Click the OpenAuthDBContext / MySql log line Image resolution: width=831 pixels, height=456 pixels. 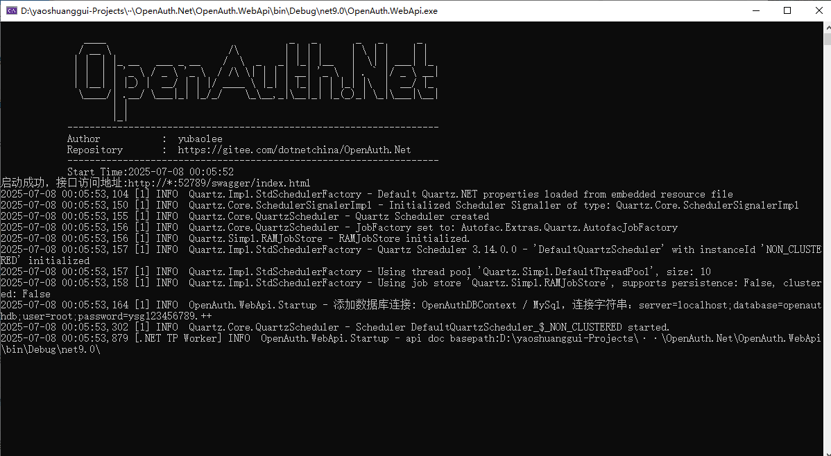point(411,311)
